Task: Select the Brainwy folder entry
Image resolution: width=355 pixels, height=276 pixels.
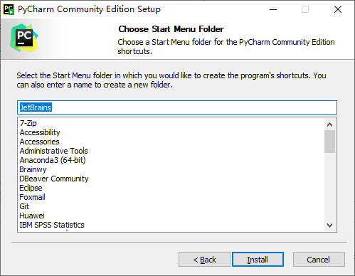Action: pyautogui.click(x=33, y=169)
